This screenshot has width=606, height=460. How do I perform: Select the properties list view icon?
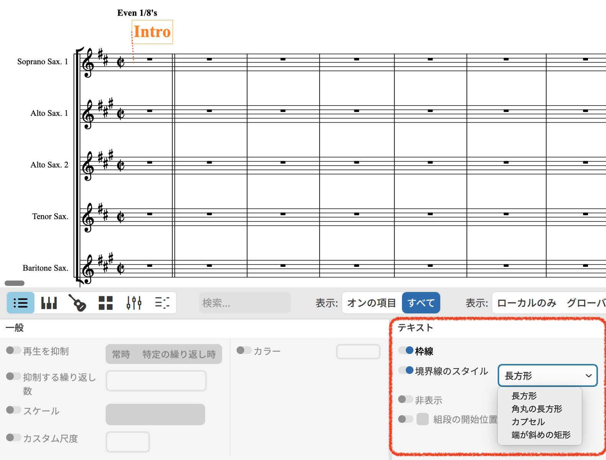tap(21, 303)
